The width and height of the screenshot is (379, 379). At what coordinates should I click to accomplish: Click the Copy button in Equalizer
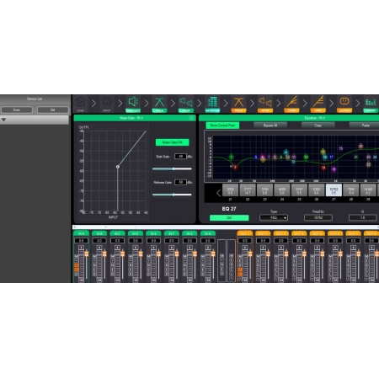click(318, 125)
